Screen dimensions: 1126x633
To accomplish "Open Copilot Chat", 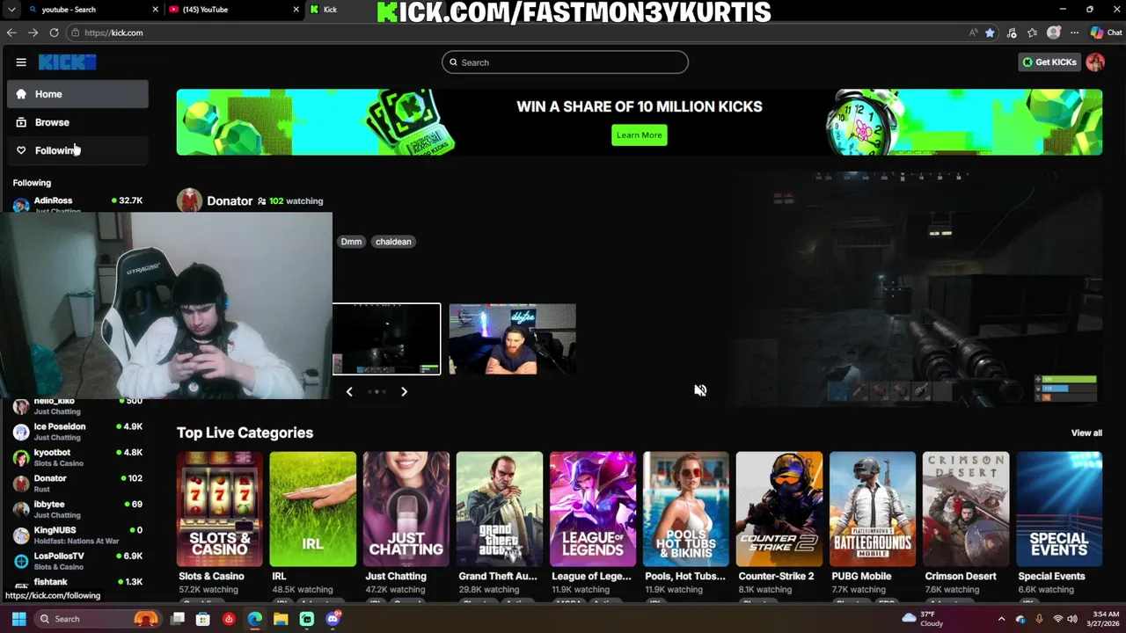I will point(1107,33).
